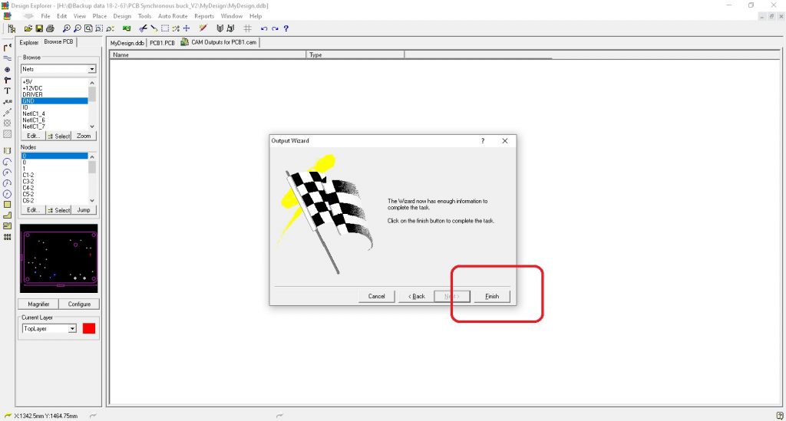Click the nets list scroll-down arrow

[92, 127]
